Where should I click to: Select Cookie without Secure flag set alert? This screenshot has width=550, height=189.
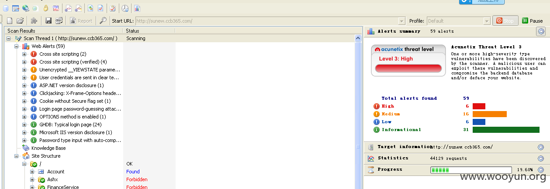[75, 101]
